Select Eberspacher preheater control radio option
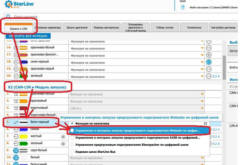 72,145
